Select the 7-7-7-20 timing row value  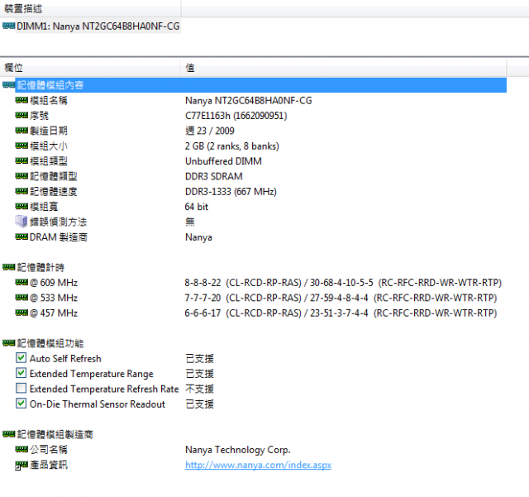coord(341,298)
